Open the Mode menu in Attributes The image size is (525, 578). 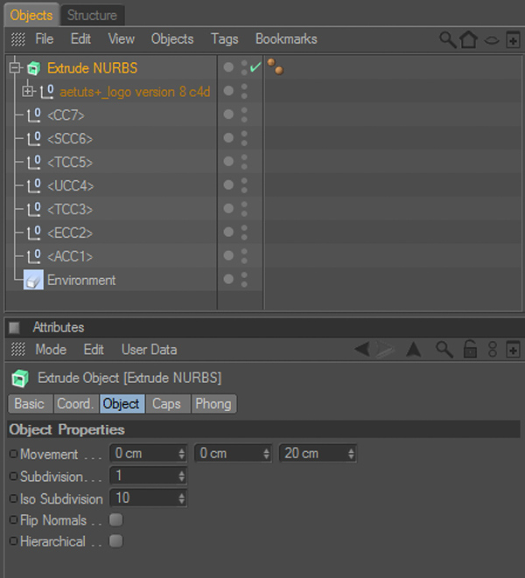point(51,350)
